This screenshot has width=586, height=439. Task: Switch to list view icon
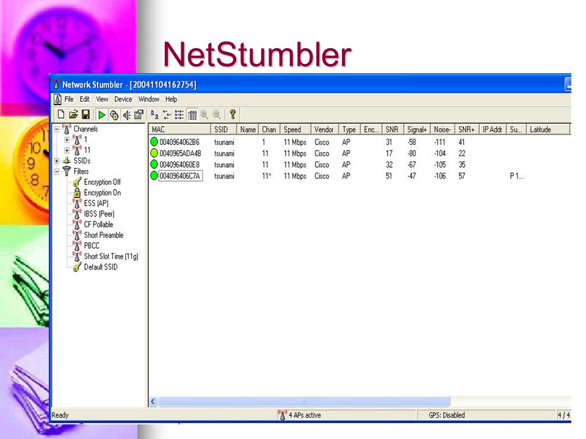[x=179, y=115]
